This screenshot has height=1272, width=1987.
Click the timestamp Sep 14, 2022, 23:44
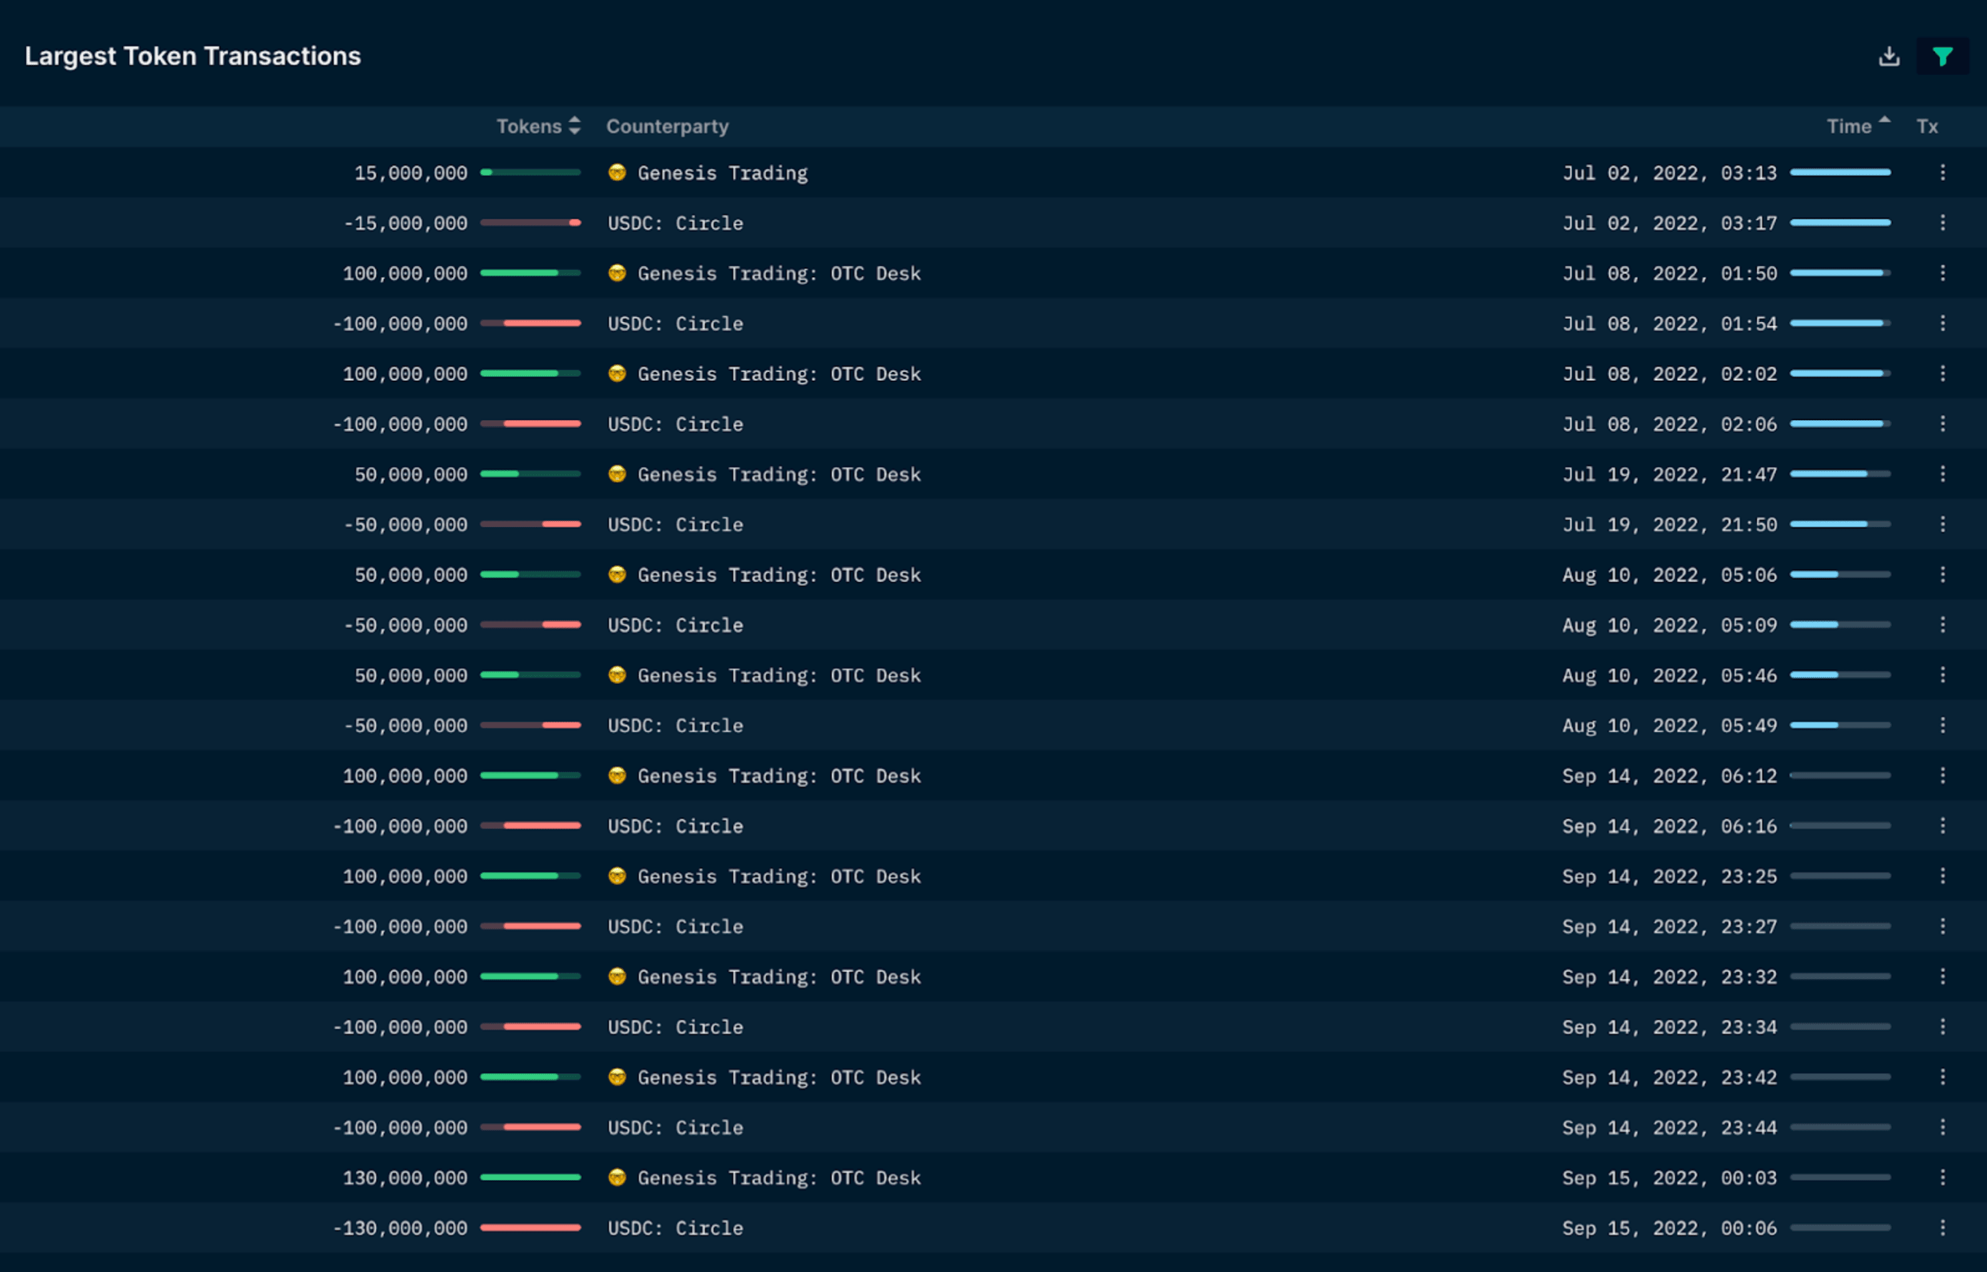[x=1668, y=1127]
